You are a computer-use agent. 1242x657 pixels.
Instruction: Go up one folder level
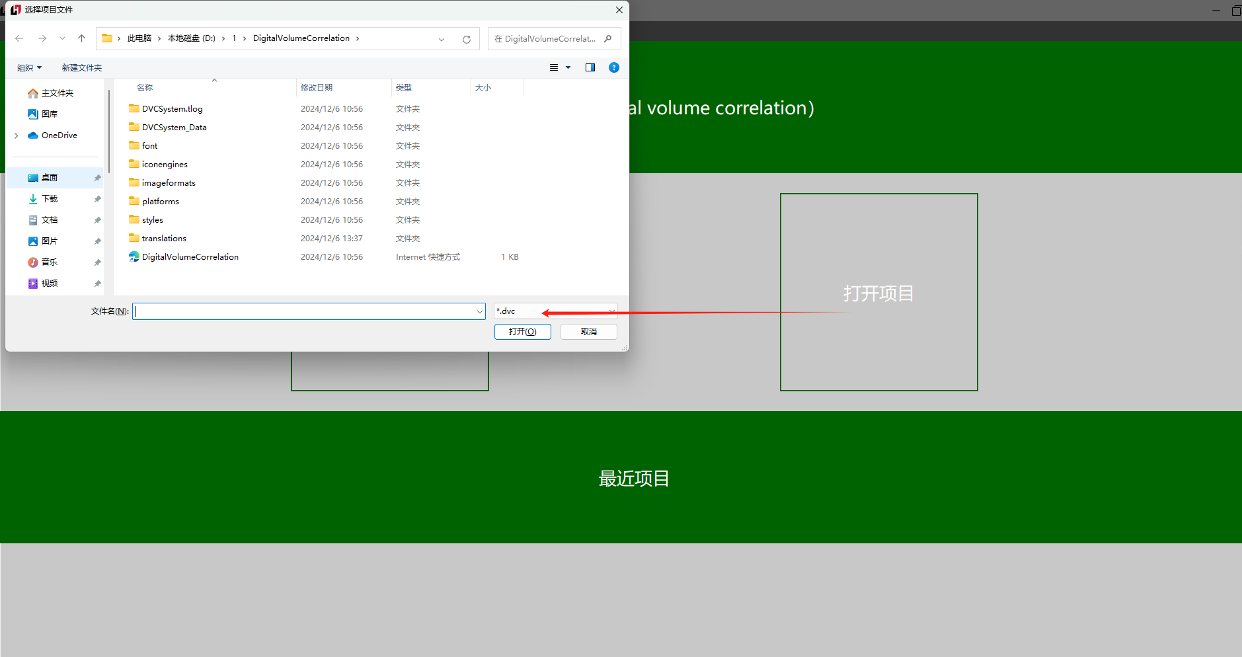click(81, 38)
